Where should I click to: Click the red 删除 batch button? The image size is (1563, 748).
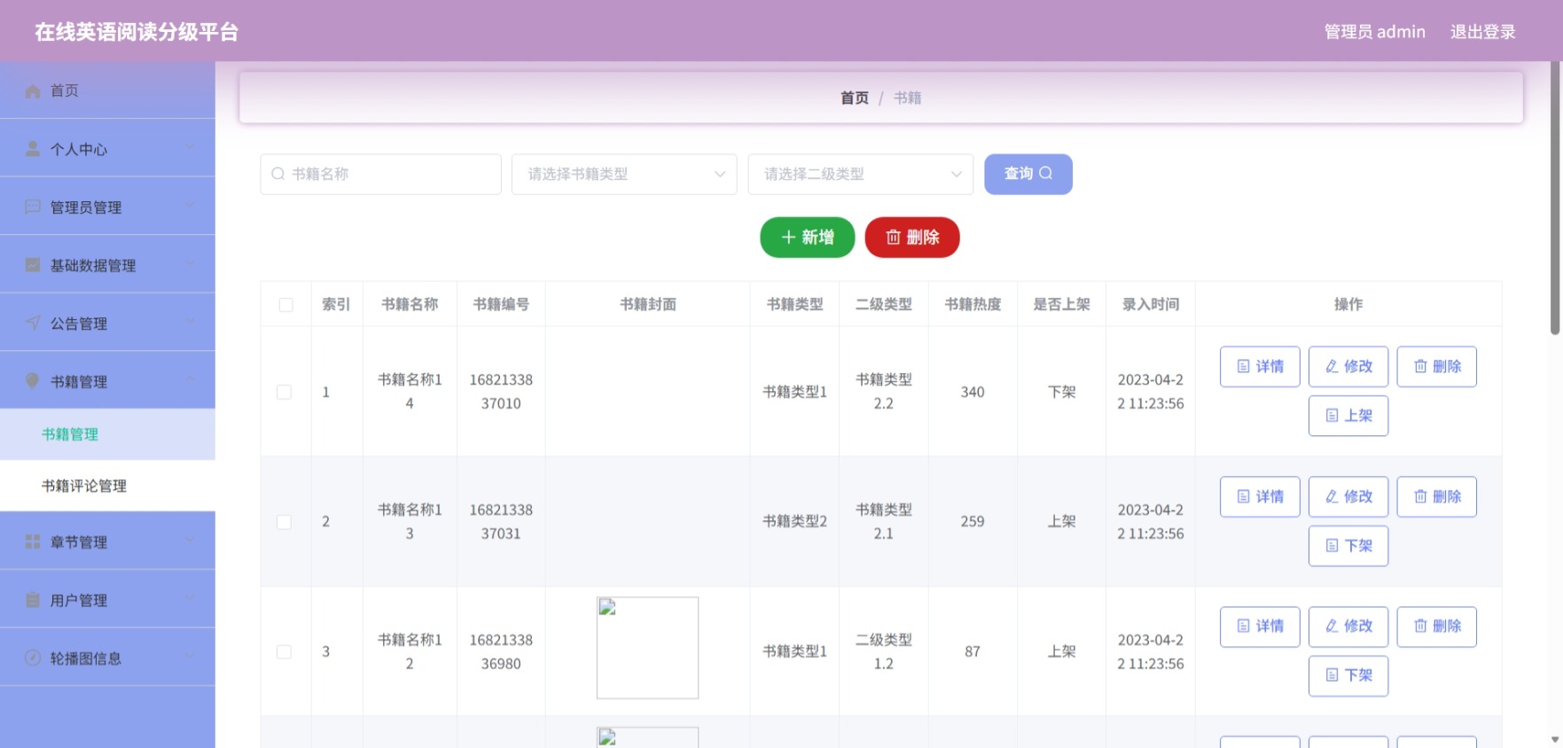coord(912,238)
